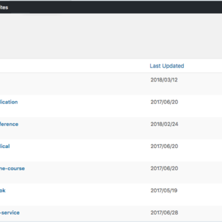
Task: Select date 2017/06/20 in 'ne-course' row
Action: [164, 168]
